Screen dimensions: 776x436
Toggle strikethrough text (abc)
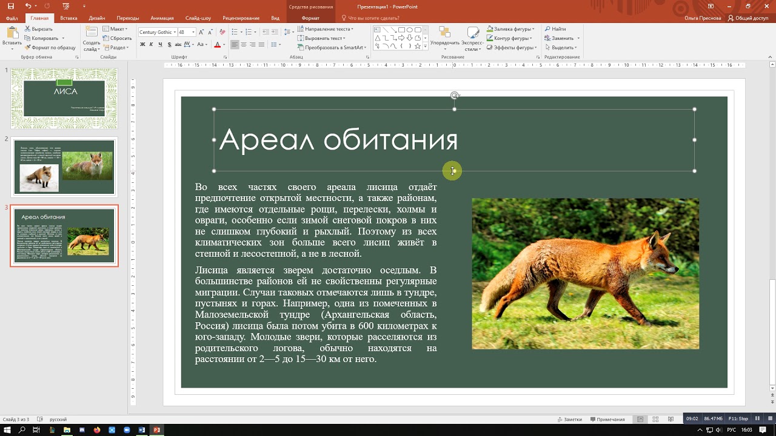pos(178,45)
